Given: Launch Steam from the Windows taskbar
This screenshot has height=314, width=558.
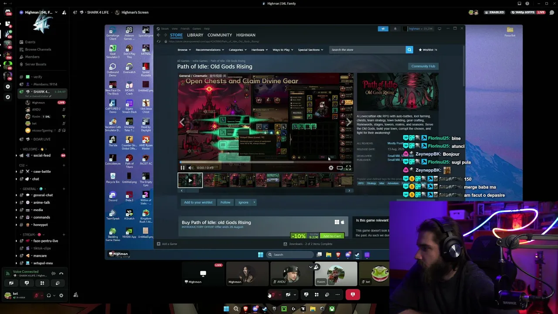Looking at the screenshot, I should point(265,309).
